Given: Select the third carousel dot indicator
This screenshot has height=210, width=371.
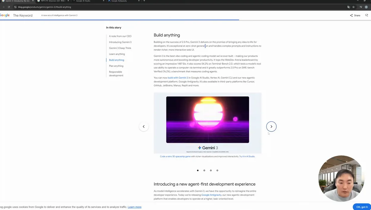Looking at the screenshot, I should [x=211, y=170].
